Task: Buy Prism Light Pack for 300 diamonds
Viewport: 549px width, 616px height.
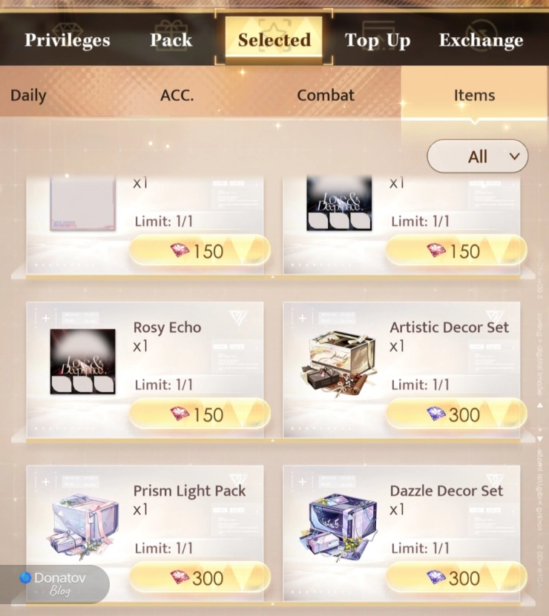Action: click(x=200, y=578)
